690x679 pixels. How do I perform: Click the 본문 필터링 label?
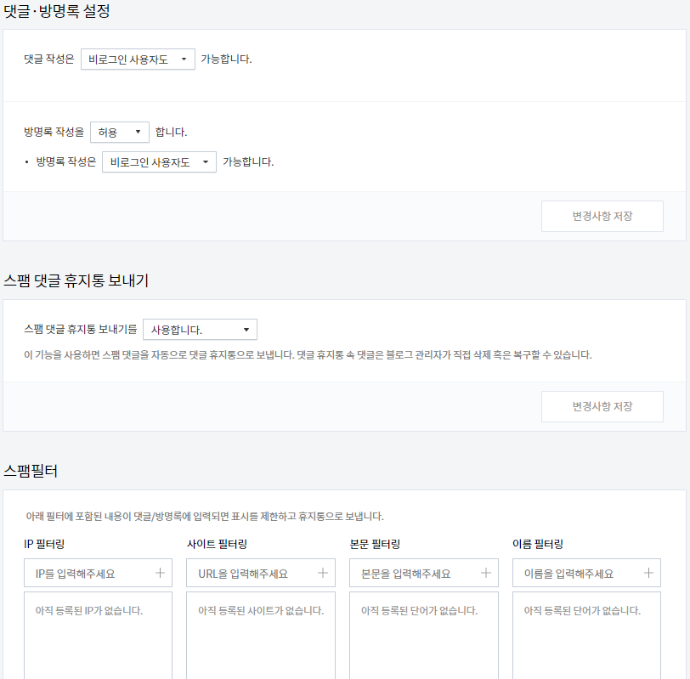click(375, 545)
